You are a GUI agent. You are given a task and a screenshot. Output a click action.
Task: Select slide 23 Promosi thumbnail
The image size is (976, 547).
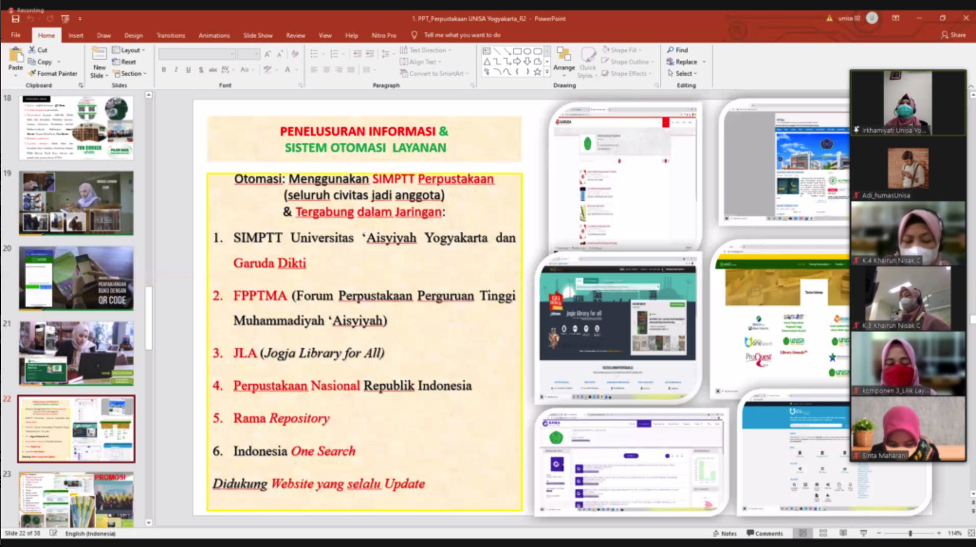click(76, 499)
